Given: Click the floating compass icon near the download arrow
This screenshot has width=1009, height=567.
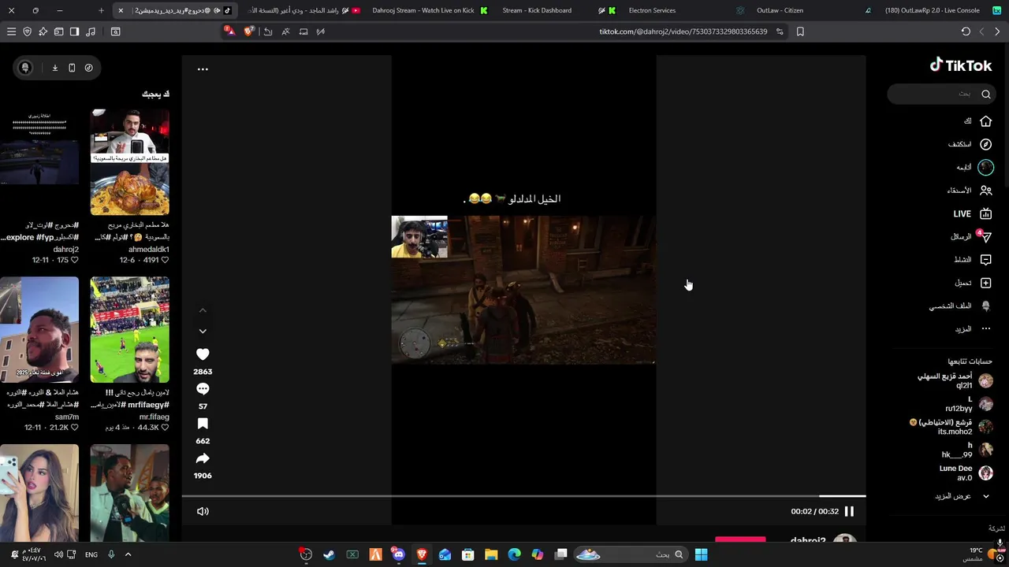Looking at the screenshot, I should [88, 68].
